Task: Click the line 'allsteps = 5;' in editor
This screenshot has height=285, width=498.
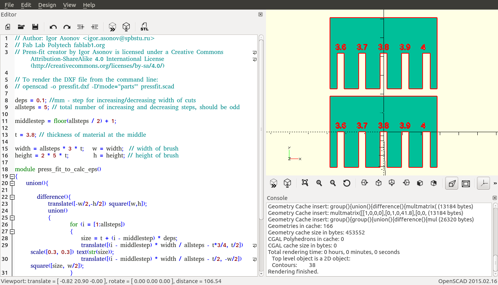Action: pos(127,107)
